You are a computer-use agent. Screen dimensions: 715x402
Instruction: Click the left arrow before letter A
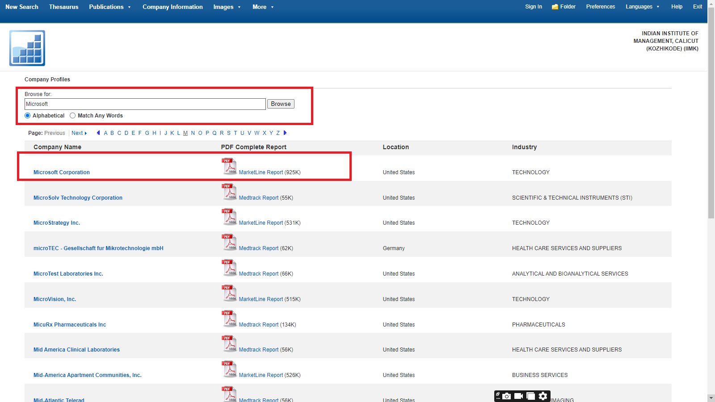(98, 133)
